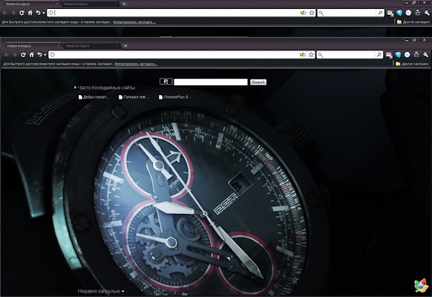The width and height of the screenshot is (432, 297).
Task: Click blue IE-tab icon in rear window
Action: tap(399, 13)
